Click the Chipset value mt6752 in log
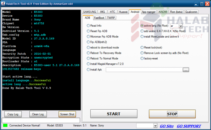Viewport: 211px width, 130px height. (x=39, y=23)
